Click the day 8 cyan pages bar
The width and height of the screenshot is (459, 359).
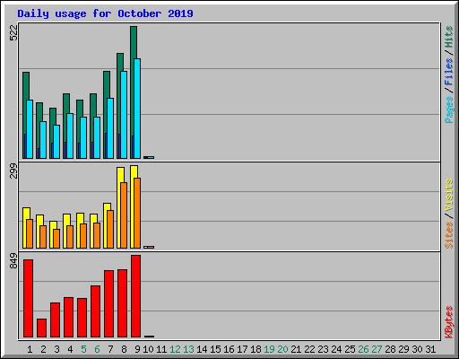[124, 115]
